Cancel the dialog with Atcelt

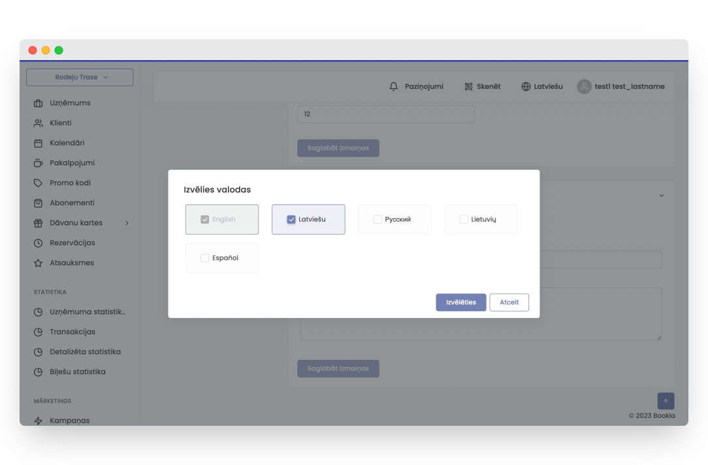pos(509,302)
